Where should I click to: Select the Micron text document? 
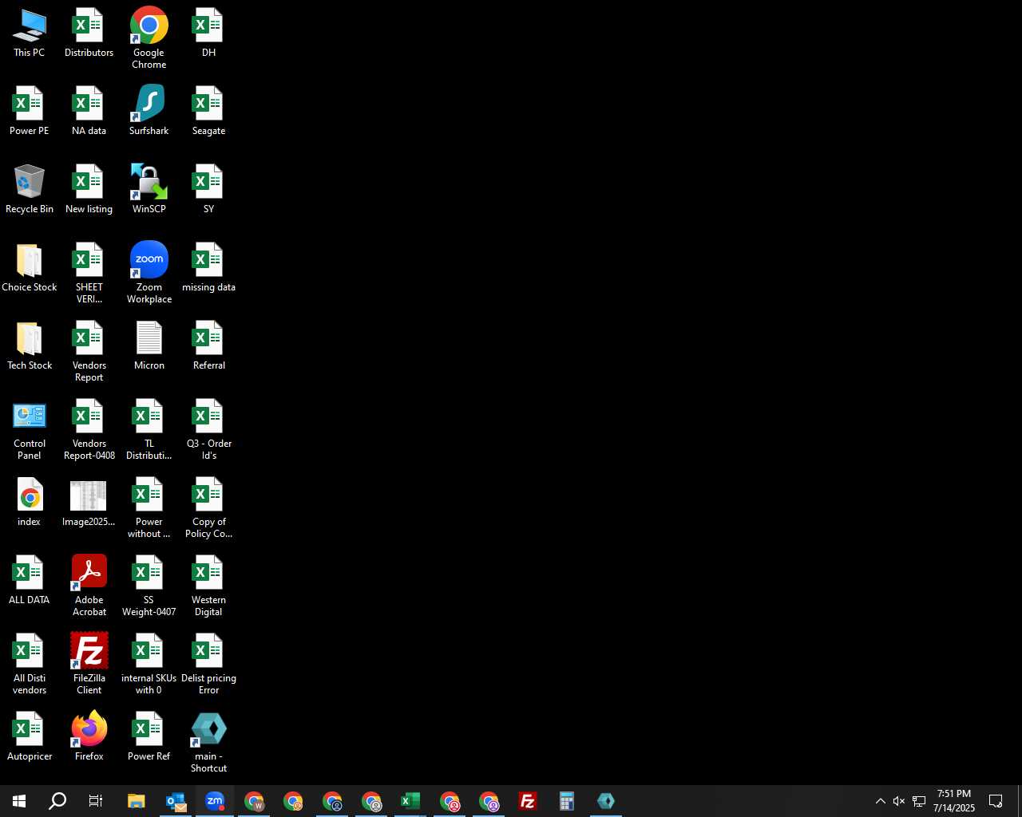[x=149, y=346]
